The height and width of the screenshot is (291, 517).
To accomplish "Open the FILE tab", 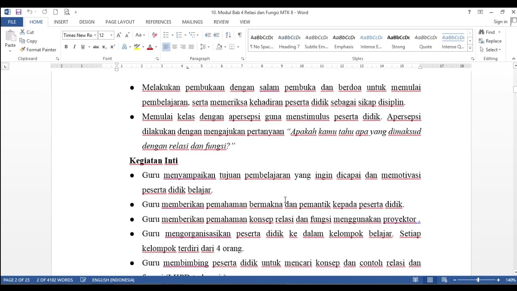I will [12, 22].
